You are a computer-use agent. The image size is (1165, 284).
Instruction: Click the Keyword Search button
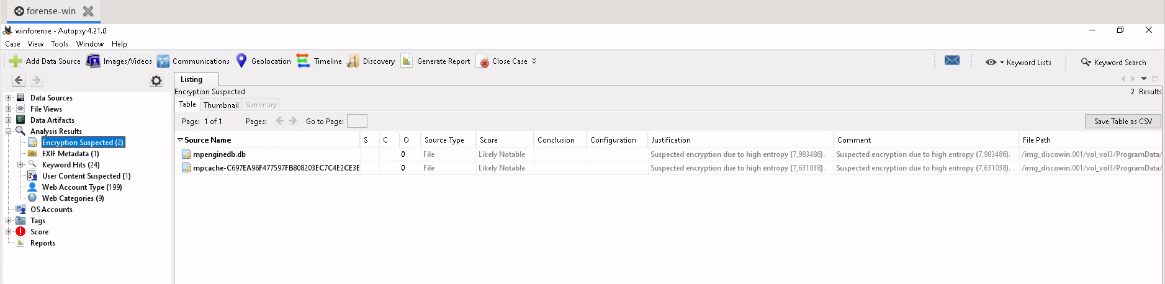pos(1113,62)
